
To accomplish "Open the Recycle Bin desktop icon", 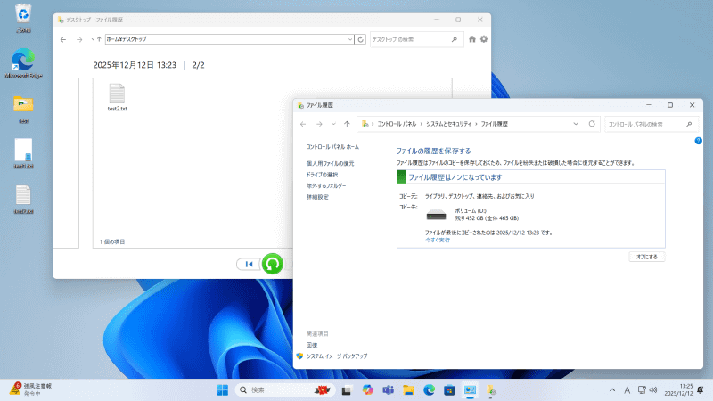I will click(23, 18).
